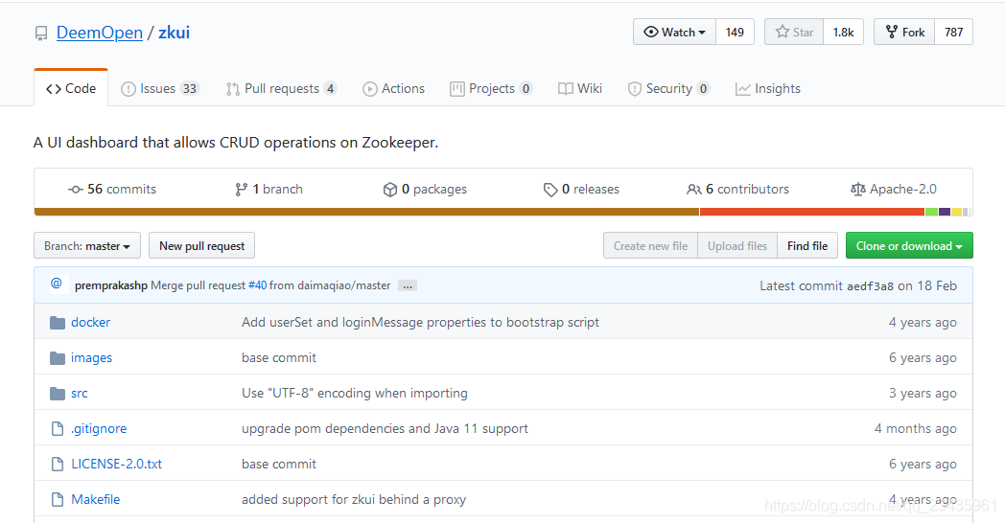Click the committer avatar icon
The height and width of the screenshot is (523, 1005).
[x=57, y=284]
